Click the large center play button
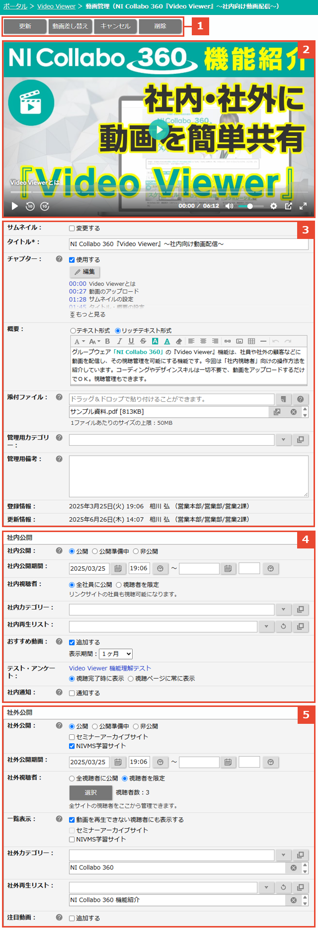This screenshot has height=930, width=318. point(159,130)
